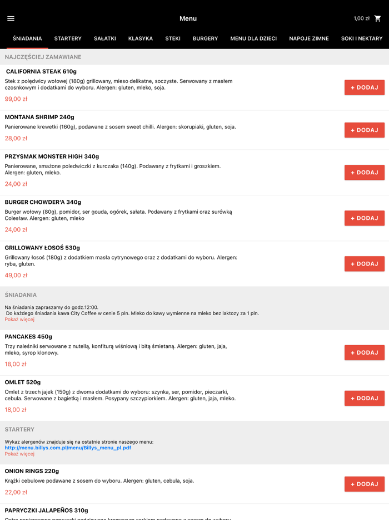This screenshot has width=389, height=520.
Task: Switch to the SAŁATKI tab
Action: tap(105, 38)
